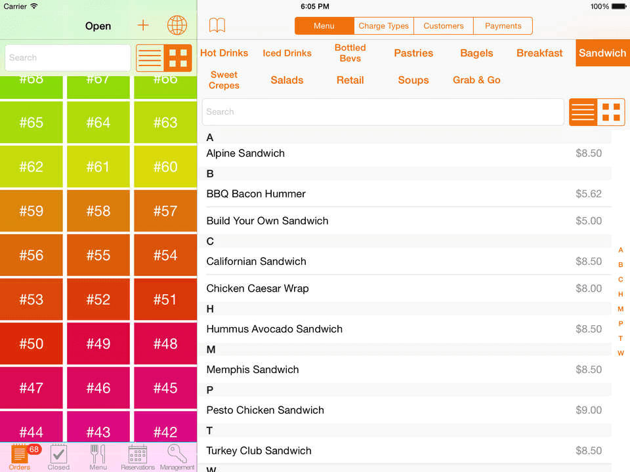
Task: Open Management key icon
Action: (x=177, y=457)
